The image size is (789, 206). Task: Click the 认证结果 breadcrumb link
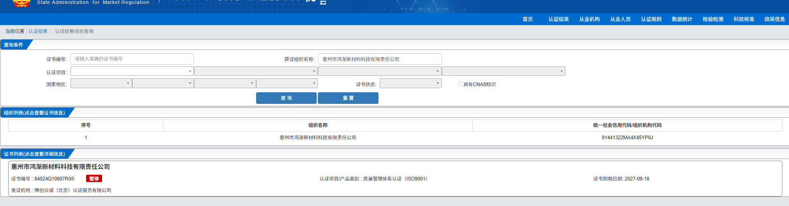[x=38, y=31]
